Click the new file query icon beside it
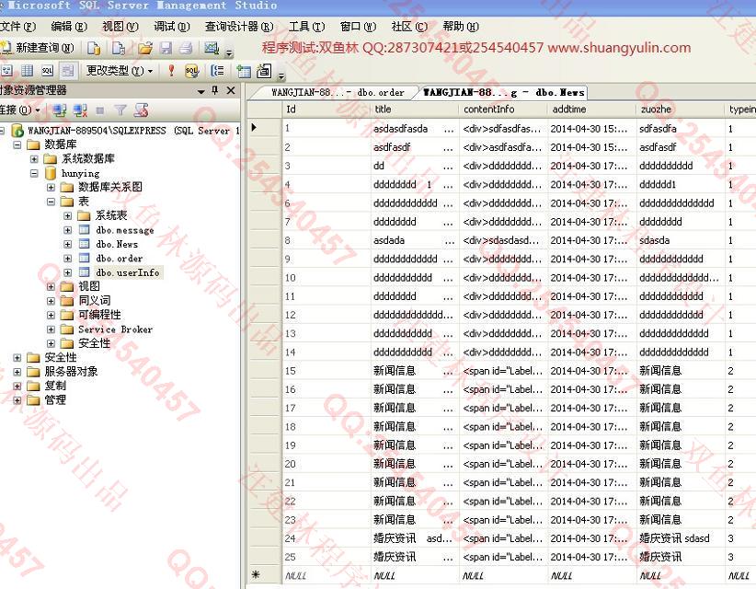Viewport: 756px width, 589px height. click(119, 48)
